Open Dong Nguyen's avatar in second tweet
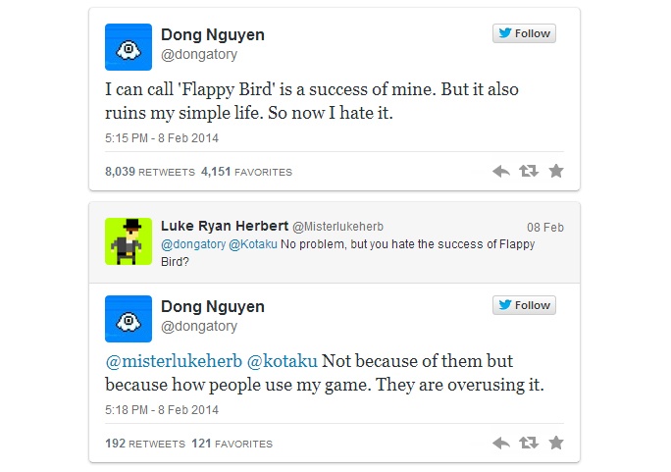Viewport: 671px width, 472px height. tap(129, 319)
